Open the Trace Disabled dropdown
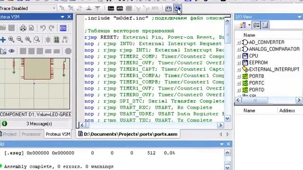 pyautogui.click(x=54, y=8)
